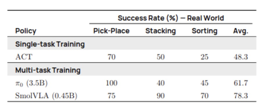Screen dimensions: 264x106
Task: Click the SmolVLA (0.45B) policy name
Action: (x=46, y=96)
